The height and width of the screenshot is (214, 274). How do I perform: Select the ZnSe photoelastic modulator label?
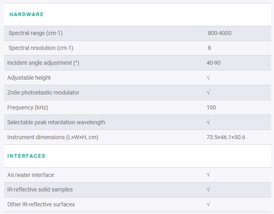point(44,93)
